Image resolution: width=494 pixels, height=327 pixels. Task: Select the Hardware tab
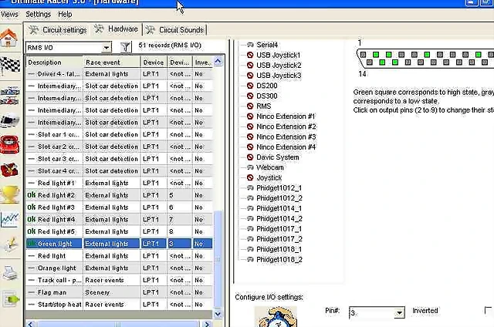117,29
